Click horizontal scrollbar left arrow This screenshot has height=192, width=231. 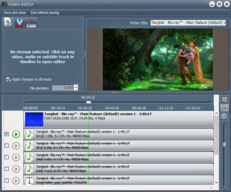[x=4, y=188]
